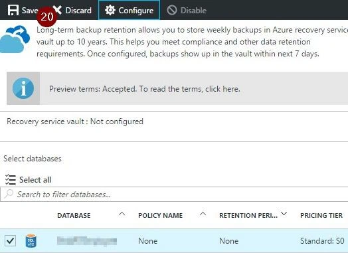This screenshot has height=253, width=348.
Task: Click the magnifier search icon
Action: (9, 194)
